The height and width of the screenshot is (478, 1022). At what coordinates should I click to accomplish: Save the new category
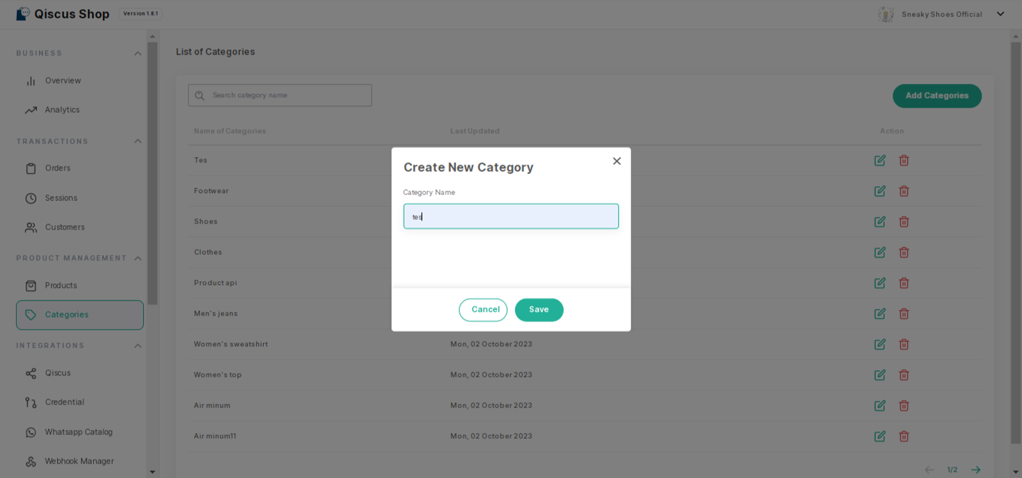coord(539,309)
